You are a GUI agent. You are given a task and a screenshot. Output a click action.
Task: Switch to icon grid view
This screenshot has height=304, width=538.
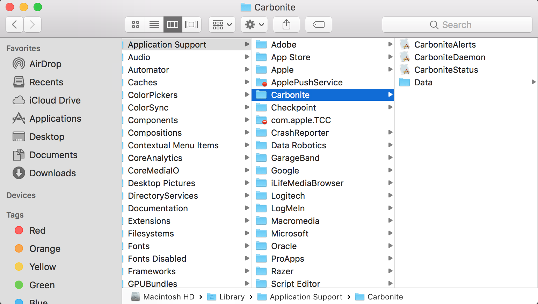(x=135, y=24)
